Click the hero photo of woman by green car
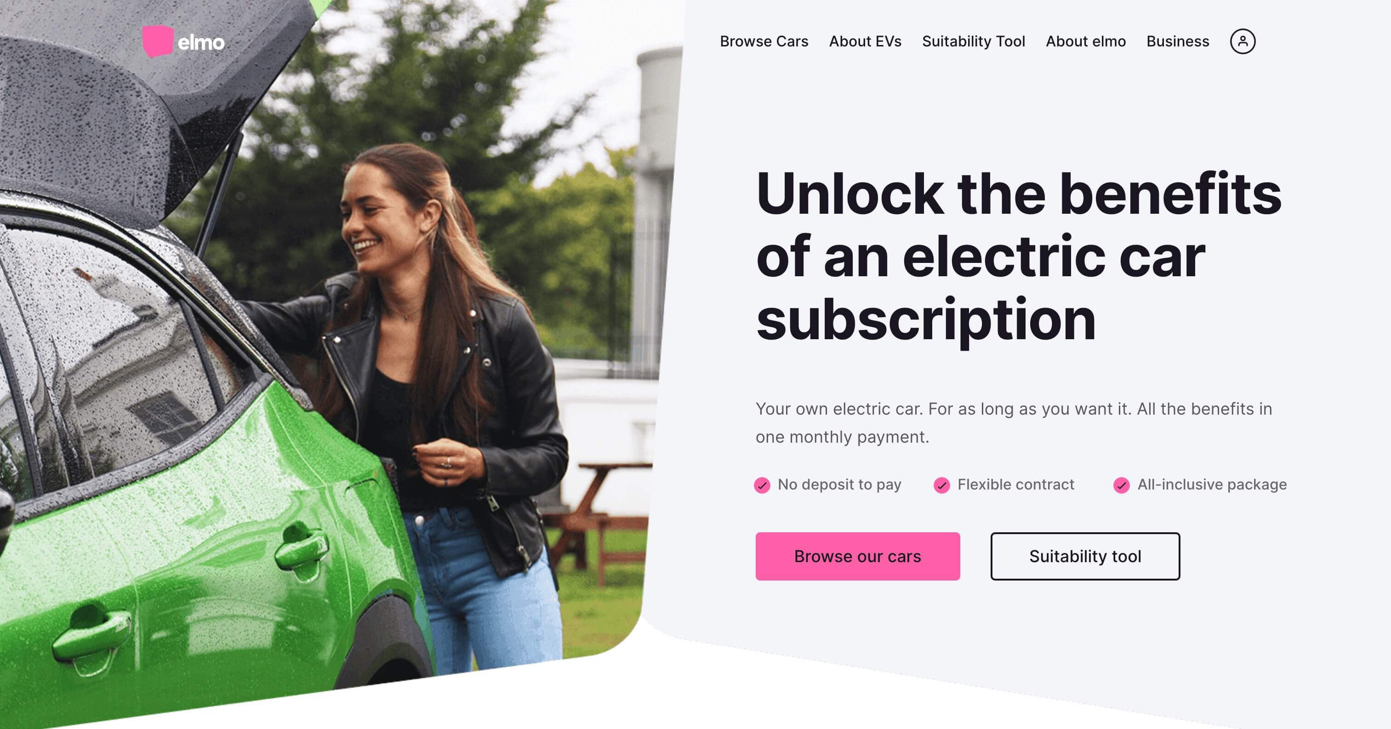This screenshot has height=729, width=1391. tap(335, 351)
